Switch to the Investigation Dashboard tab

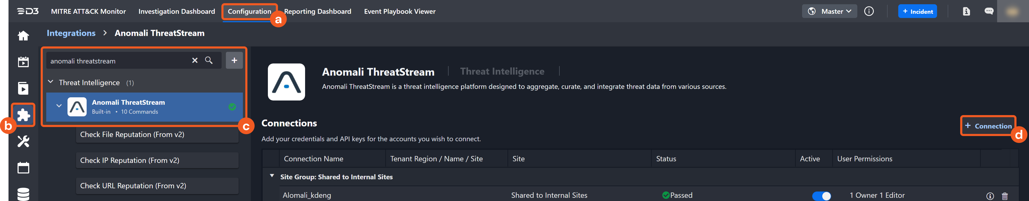click(176, 11)
